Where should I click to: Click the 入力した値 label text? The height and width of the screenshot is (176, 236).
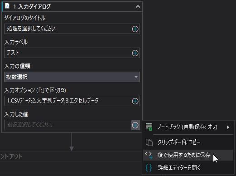[x=16, y=114]
